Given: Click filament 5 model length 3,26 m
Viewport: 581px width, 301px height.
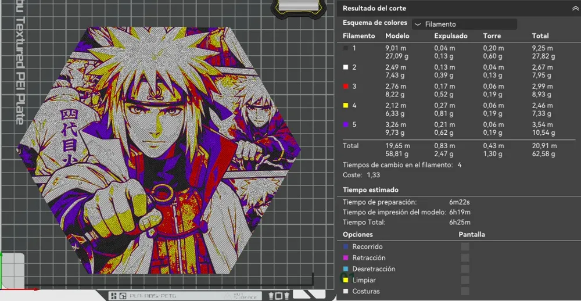Looking at the screenshot, I should [396, 126].
